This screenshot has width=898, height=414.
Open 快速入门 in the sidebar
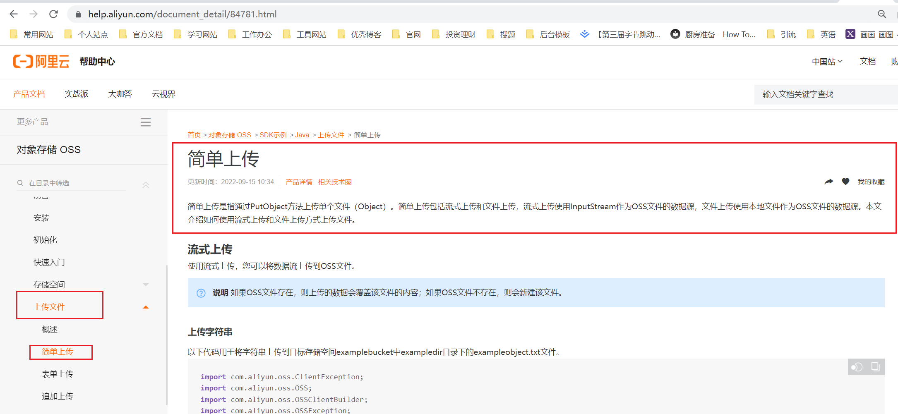pos(49,263)
